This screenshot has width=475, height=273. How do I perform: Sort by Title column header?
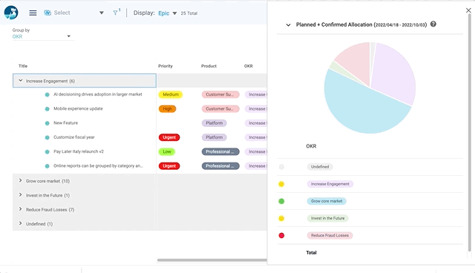(x=23, y=66)
